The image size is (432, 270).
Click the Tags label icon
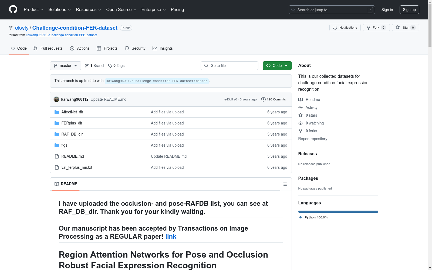tap(110, 66)
